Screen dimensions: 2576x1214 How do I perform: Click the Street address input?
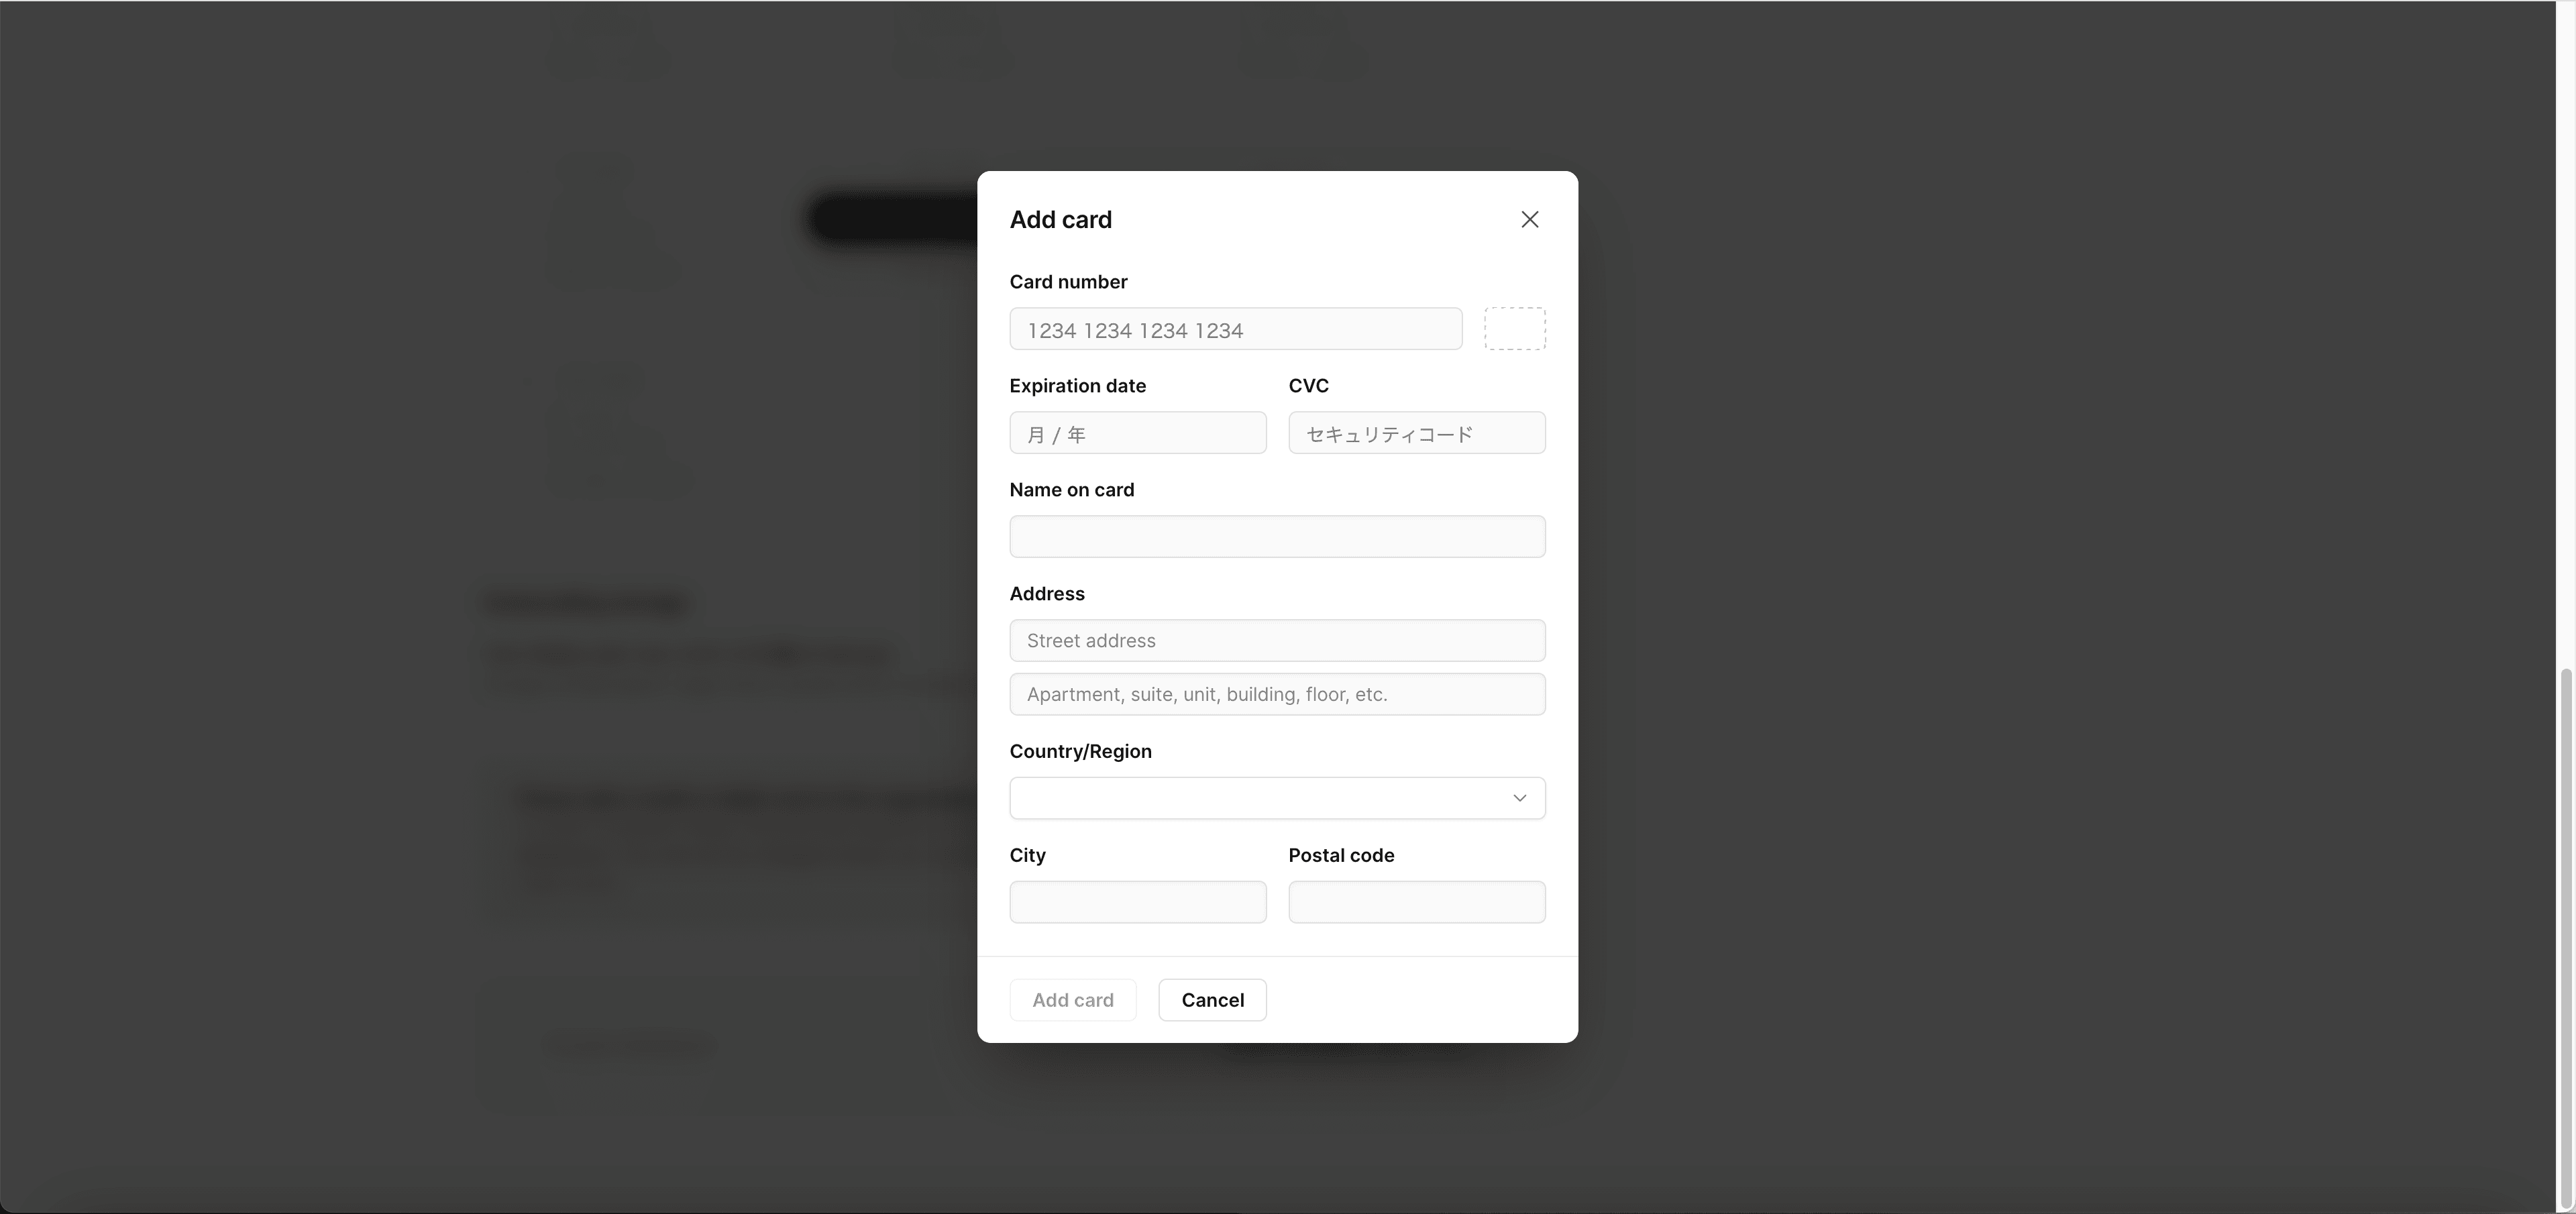[1277, 641]
